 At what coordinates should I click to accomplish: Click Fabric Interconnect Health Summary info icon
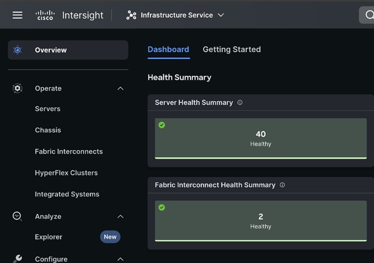click(282, 185)
